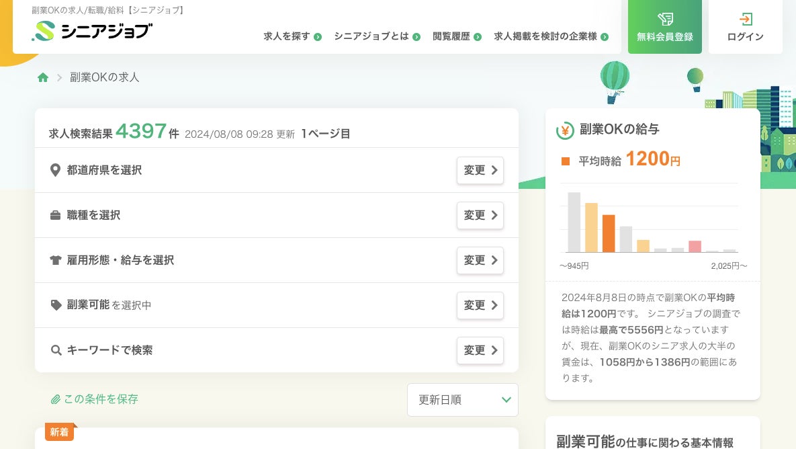Click the この条件を保存 link

[101, 399]
